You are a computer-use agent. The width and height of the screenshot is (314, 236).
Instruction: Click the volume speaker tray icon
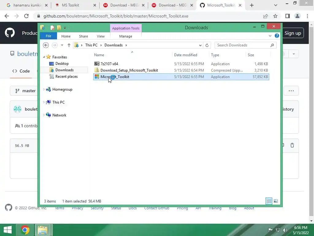pos(285,230)
